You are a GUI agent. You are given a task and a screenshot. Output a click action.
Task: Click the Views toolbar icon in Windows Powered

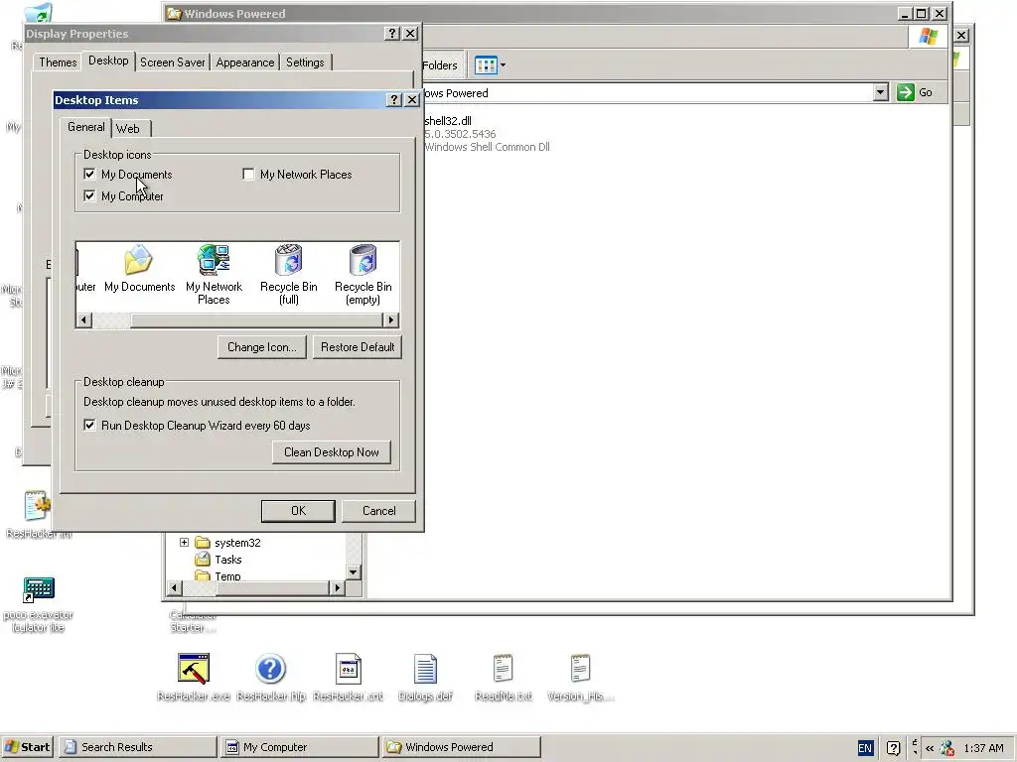[x=485, y=64]
